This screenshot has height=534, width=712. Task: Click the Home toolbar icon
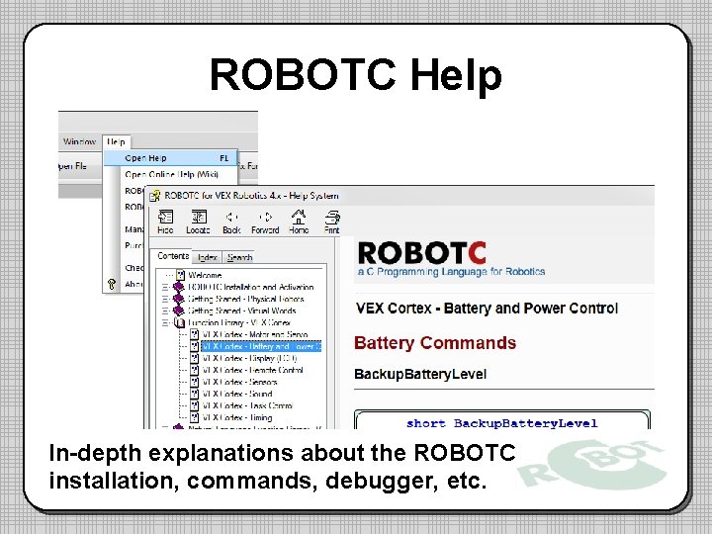(x=299, y=217)
